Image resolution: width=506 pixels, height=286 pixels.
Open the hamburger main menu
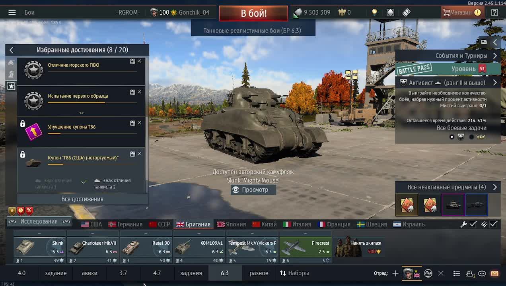coord(12,12)
